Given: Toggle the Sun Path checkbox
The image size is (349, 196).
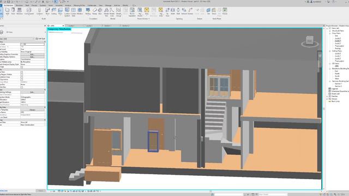Looking at the screenshot, I should [22, 67].
